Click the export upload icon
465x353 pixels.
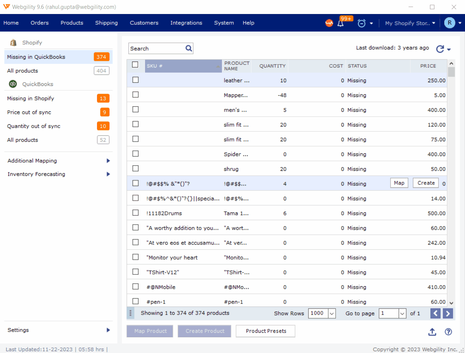click(432, 332)
